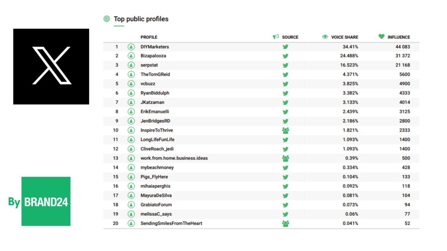447x251 pixels.
Task: Select the mihaiaperghis profile name
Action: pyautogui.click(x=155, y=186)
